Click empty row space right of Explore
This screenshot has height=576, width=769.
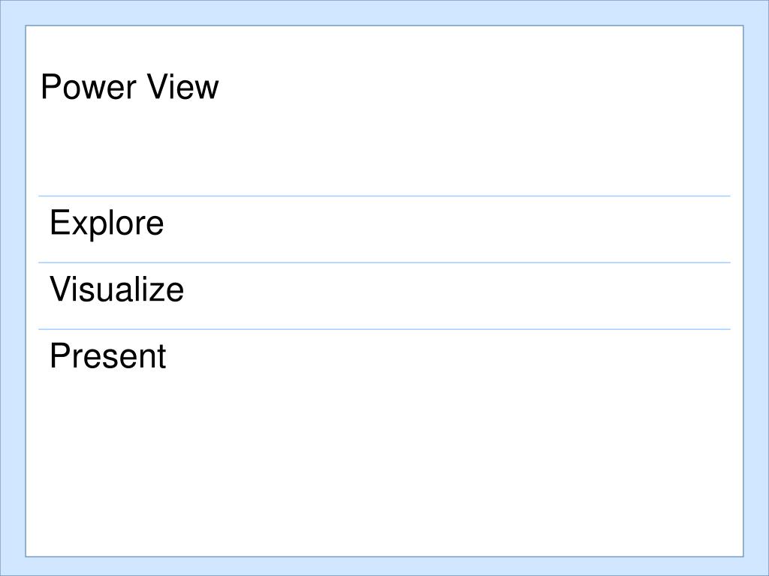coord(451,229)
